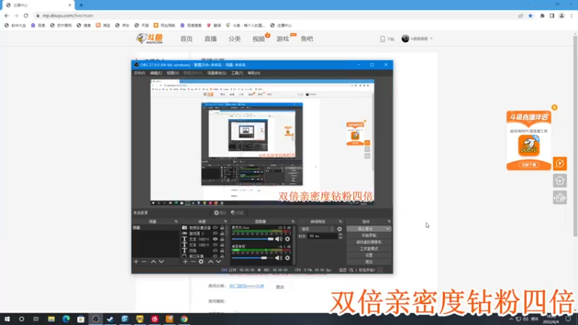Mute the 桌面音频 channel
578x325 pixels.
pos(279,258)
